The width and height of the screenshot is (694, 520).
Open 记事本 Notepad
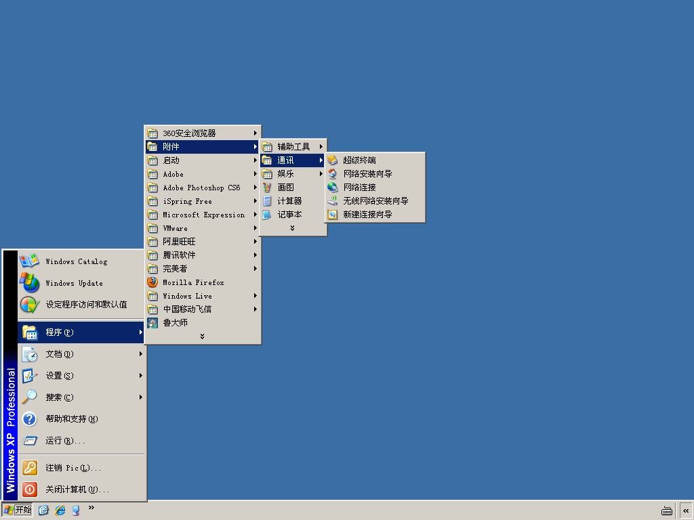point(293,215)
